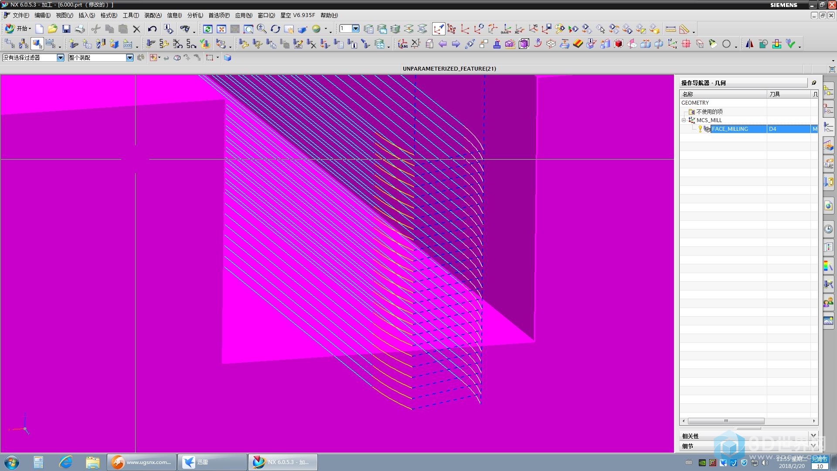Toggle the Program Order View navigator button

10,44
